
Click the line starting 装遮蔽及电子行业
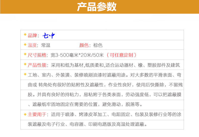(87, 124)
